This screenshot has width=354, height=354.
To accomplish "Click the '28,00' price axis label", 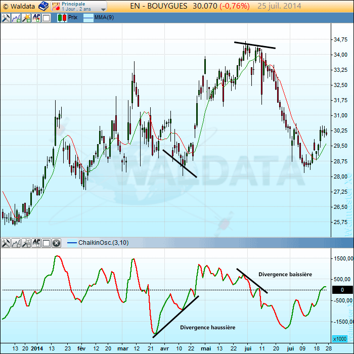I will point(340,176).
